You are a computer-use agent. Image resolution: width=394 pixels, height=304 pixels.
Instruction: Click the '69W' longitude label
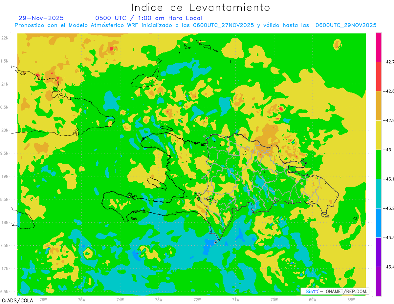[x=312, y=299]
